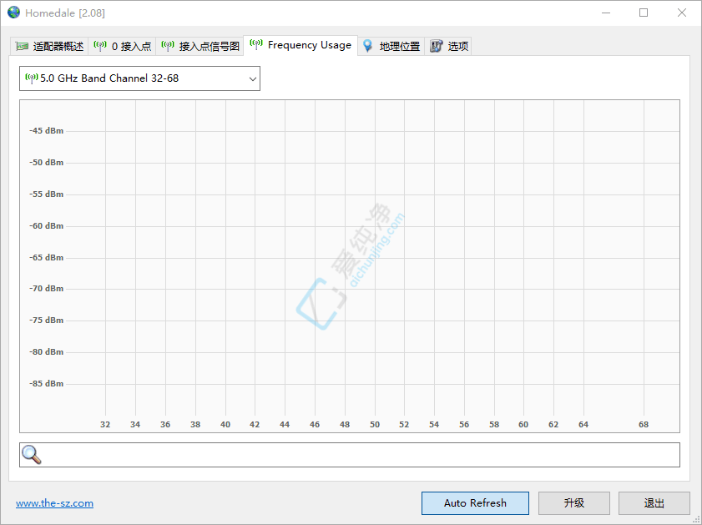Click the Homedale [2.08] window title
This screenshot has height=525, width=702.
pos(65,13)
